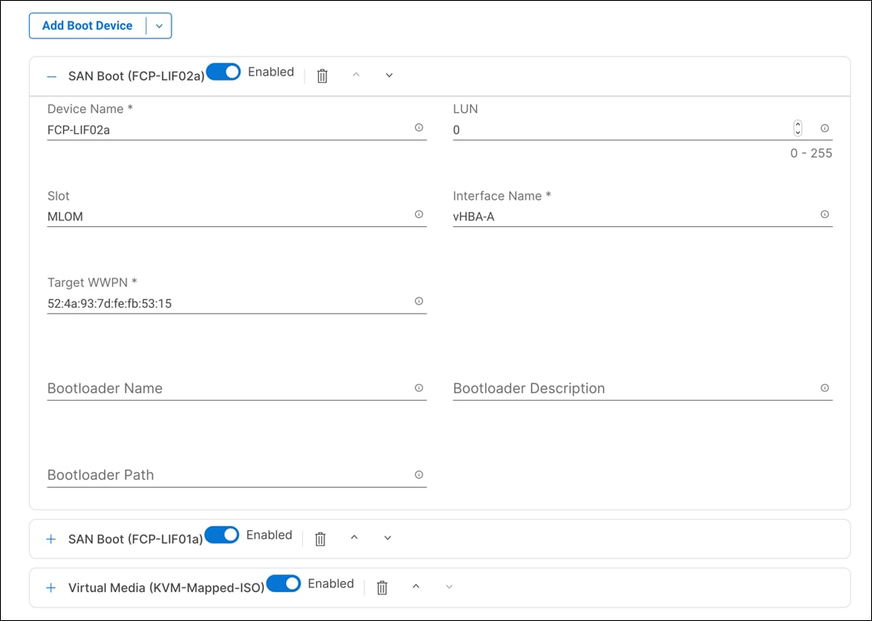
Task: Disable the SAN Boot (FCP-LIF01a) device
Action: pos(221,535)
